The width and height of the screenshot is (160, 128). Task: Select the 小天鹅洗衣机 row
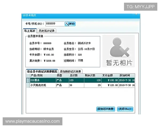click(x=81, y=85)
